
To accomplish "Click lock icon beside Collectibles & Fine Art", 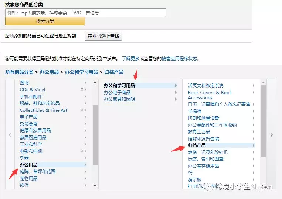I will click(x=82, y=110).
